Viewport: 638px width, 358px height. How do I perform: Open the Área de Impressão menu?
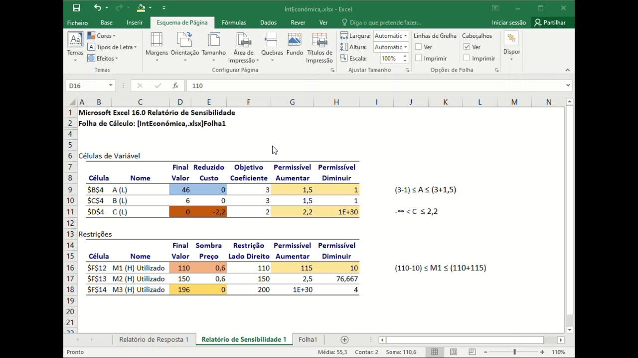244,48
